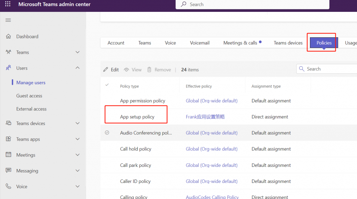The image size is (357, 199).
Task: Collapse the navigation hamburger menu
Action: coord(8,20)
